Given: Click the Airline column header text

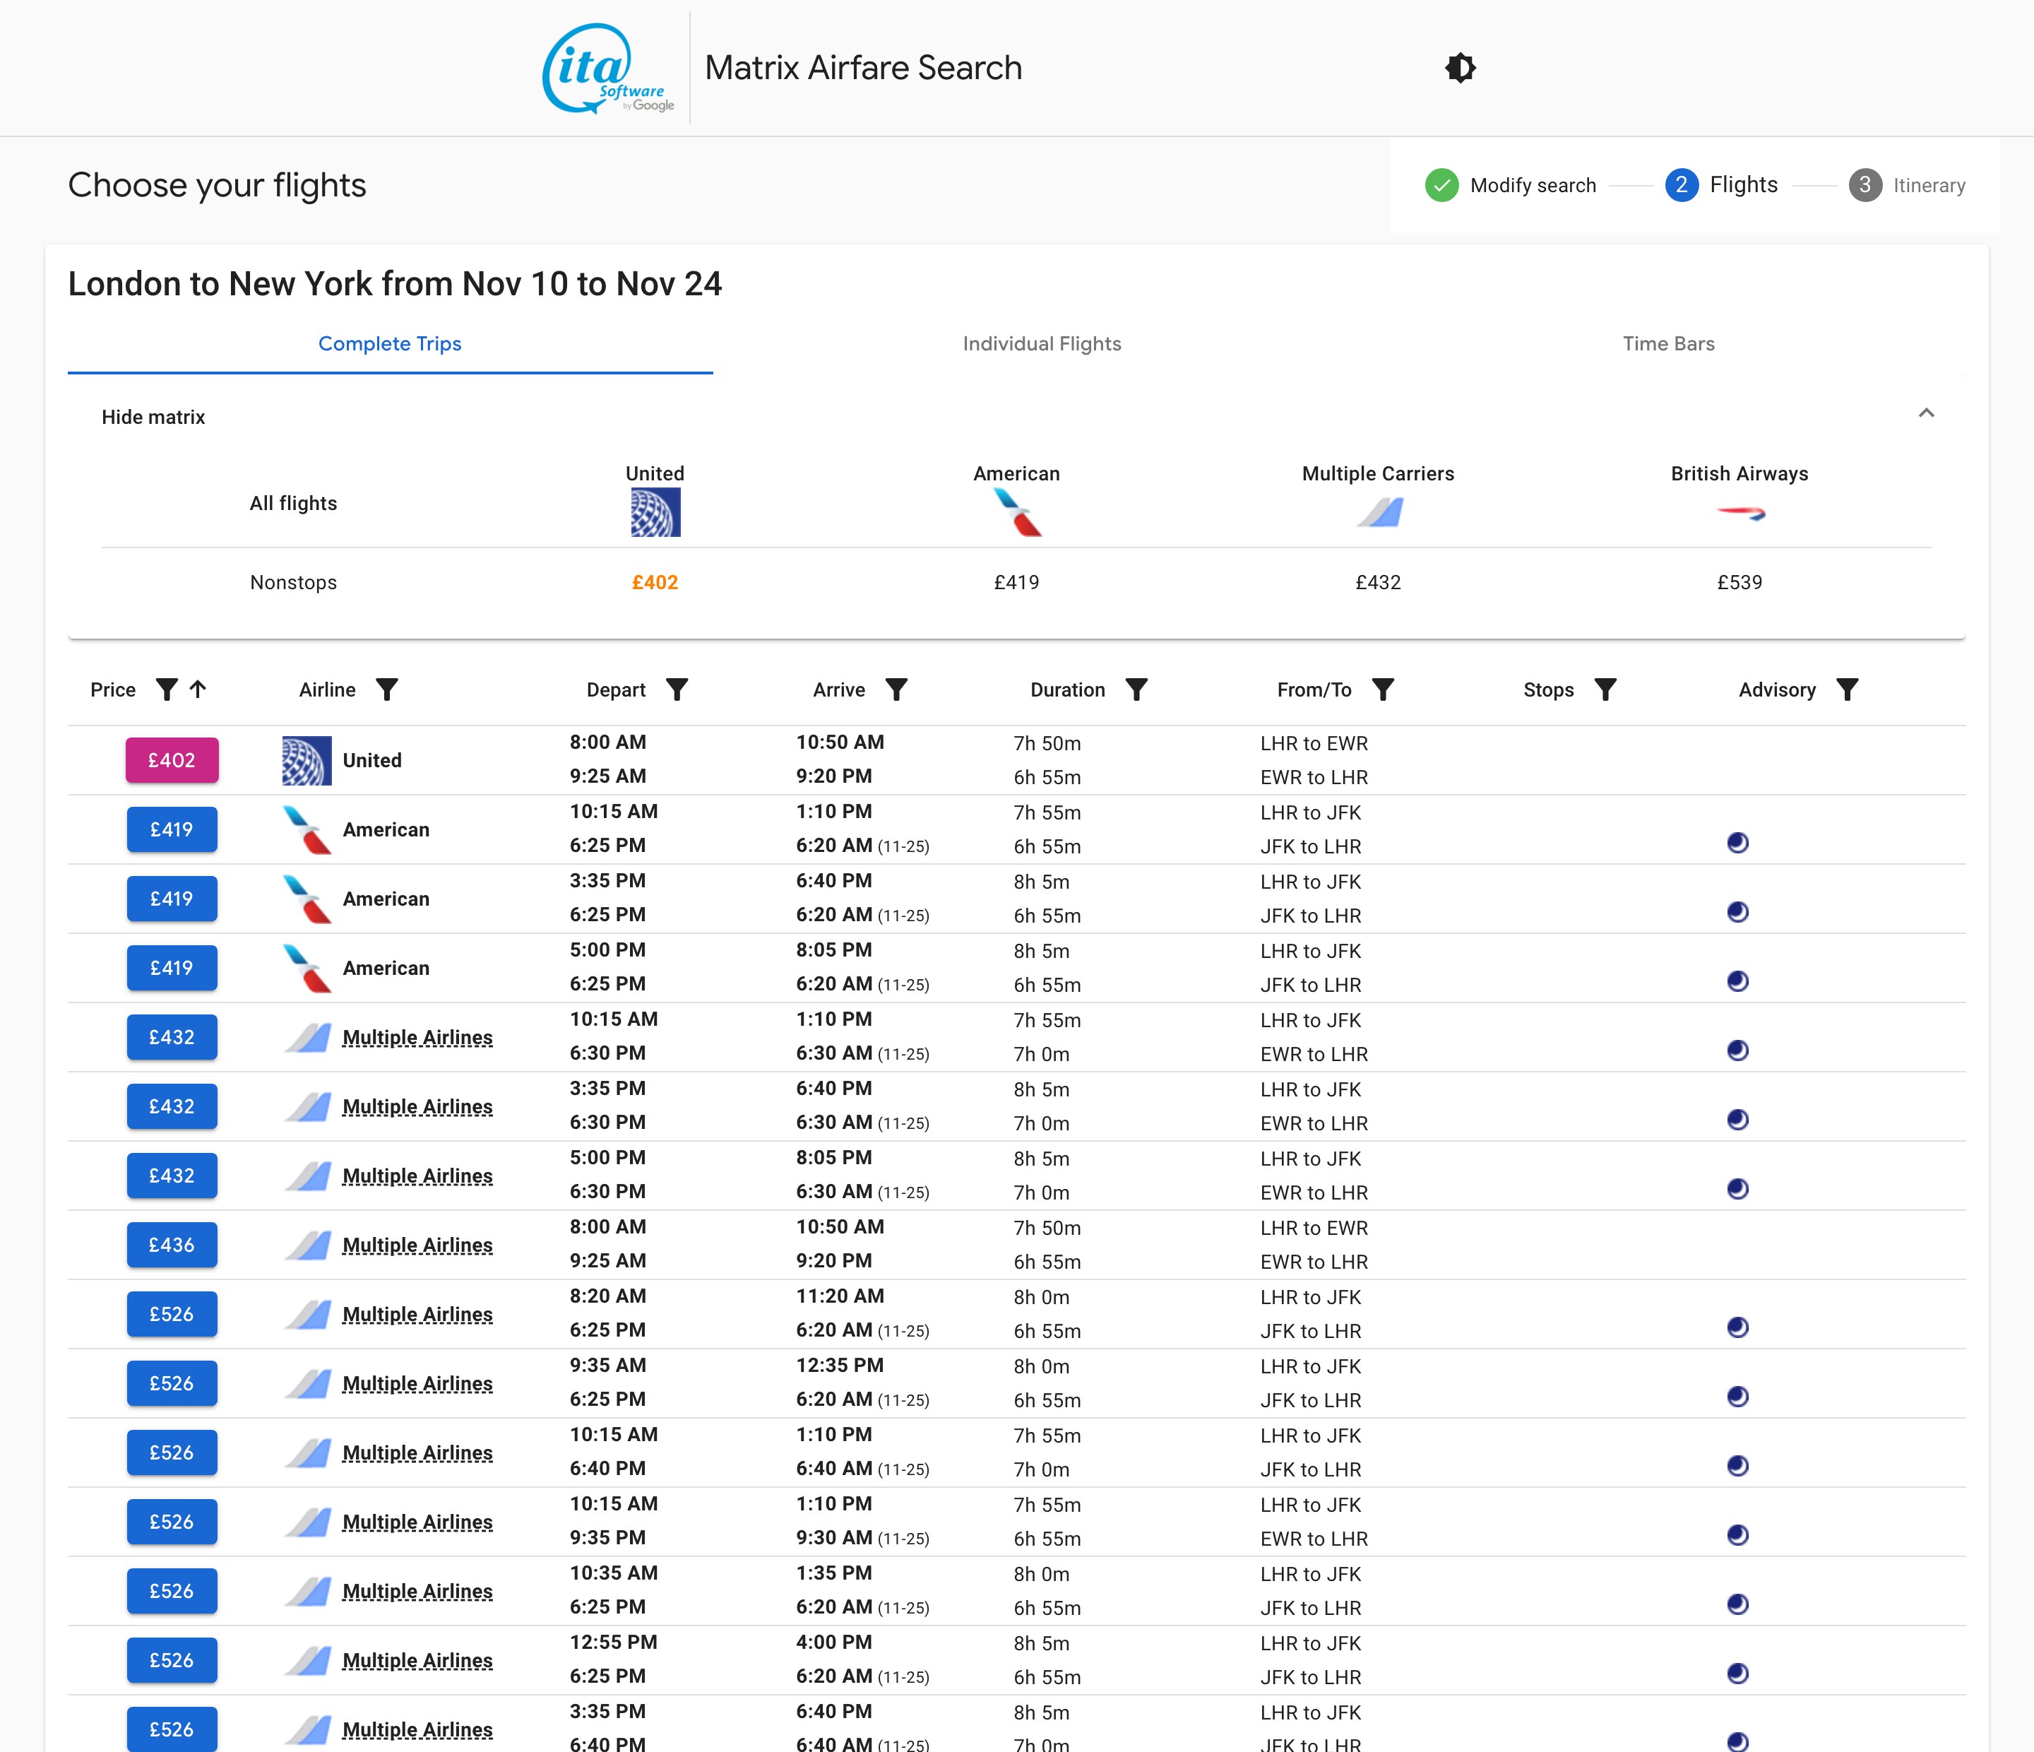Looking at the screenshot, I should click(x=327, y=689).
